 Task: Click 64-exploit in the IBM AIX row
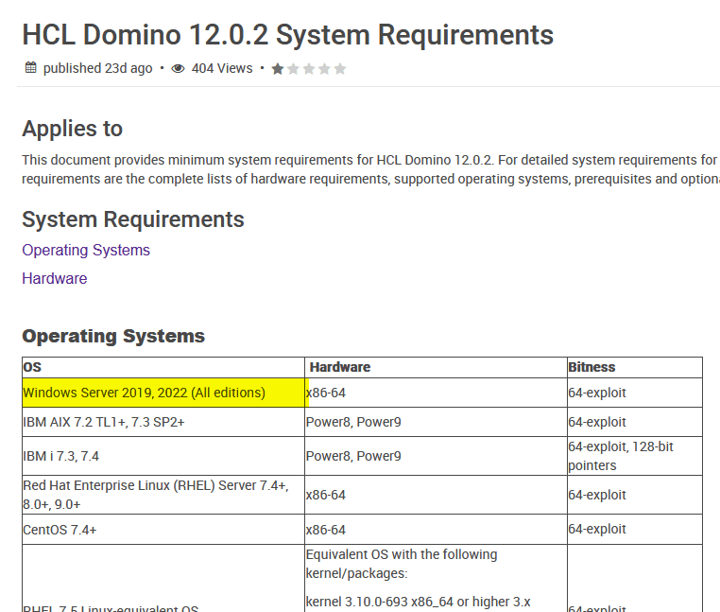pyautogui.click(x=597, y=422)
